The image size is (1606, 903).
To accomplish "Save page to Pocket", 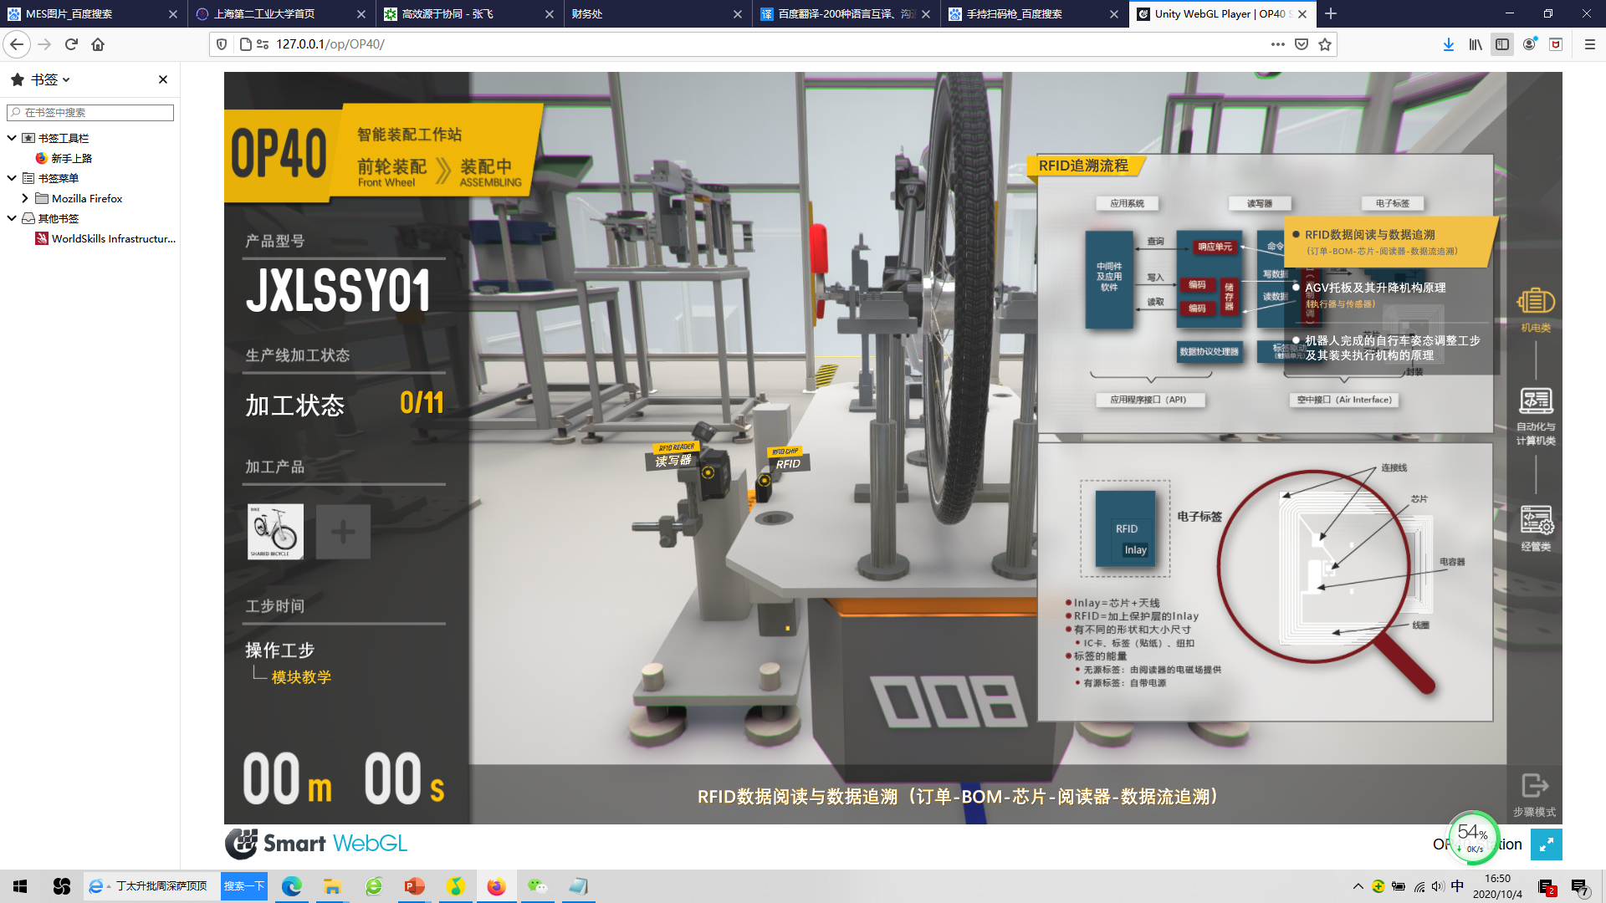I will pos(1302,44).
